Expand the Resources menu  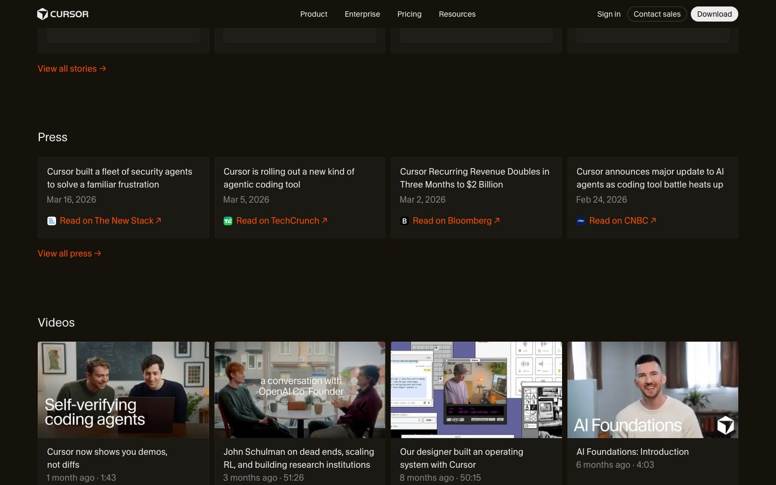click(x=457, y=14)
